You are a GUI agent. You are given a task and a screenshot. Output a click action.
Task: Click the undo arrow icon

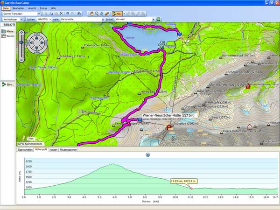click(x=68, y=14)
